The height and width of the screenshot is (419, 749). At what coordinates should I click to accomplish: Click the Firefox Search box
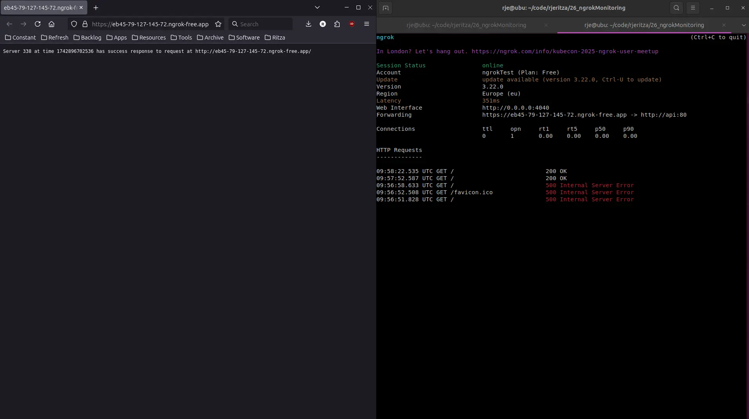[261, 24]
